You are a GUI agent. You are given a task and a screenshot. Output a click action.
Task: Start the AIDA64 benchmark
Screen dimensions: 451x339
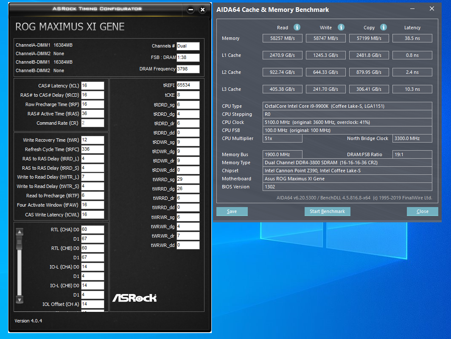click(327, 211)
